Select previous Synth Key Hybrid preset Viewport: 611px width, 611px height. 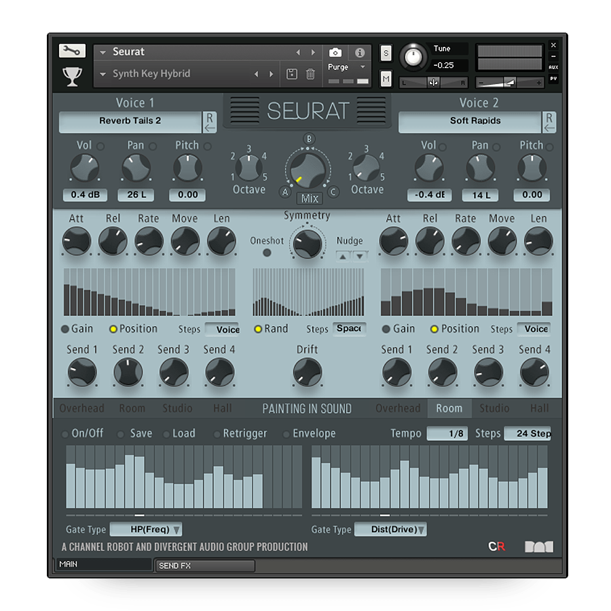coord(256,73)
